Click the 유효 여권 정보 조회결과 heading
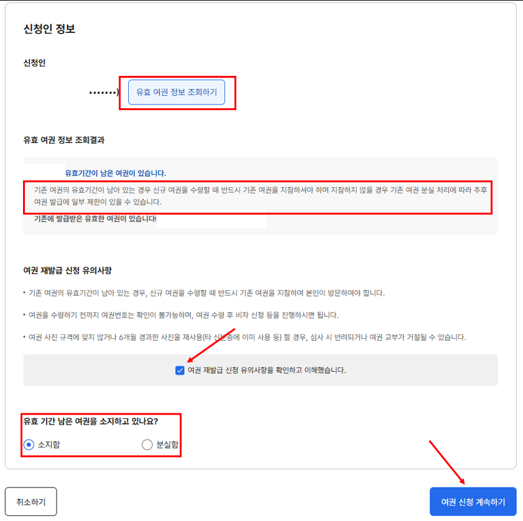This screenshot has width=523, height=521. (64, 140)
